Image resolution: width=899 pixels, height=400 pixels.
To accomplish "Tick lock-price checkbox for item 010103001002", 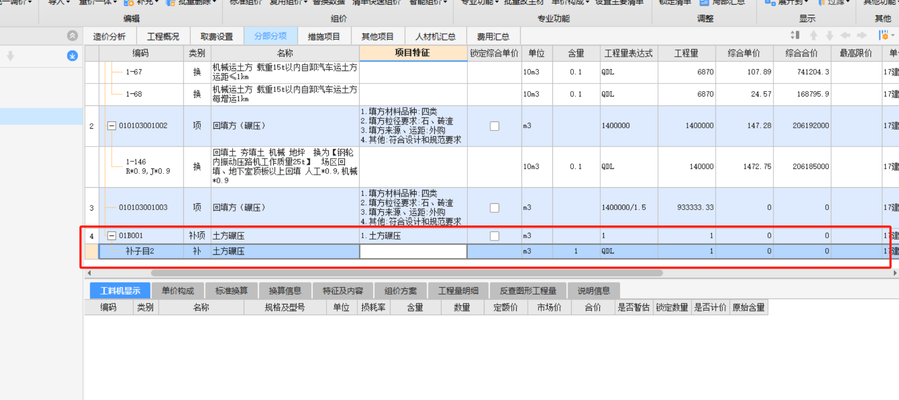I will (x=494, y=126).
